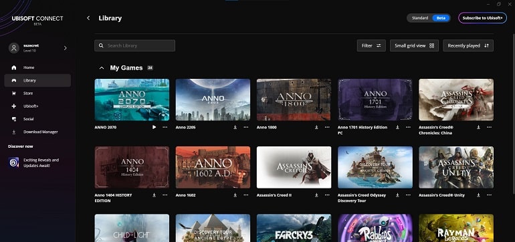Viewport: 515px width, 242px height.
Task: Open more options for Assassin's Creed Chronicles: China
Action: tap(490, 127)
